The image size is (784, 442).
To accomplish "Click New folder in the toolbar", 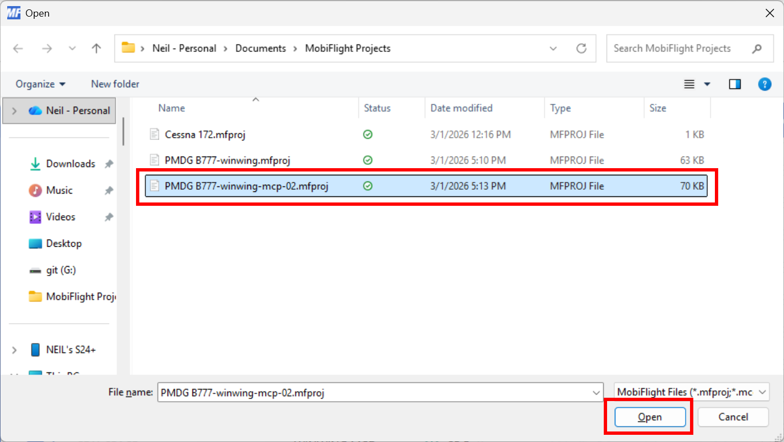I will (114, 84).
